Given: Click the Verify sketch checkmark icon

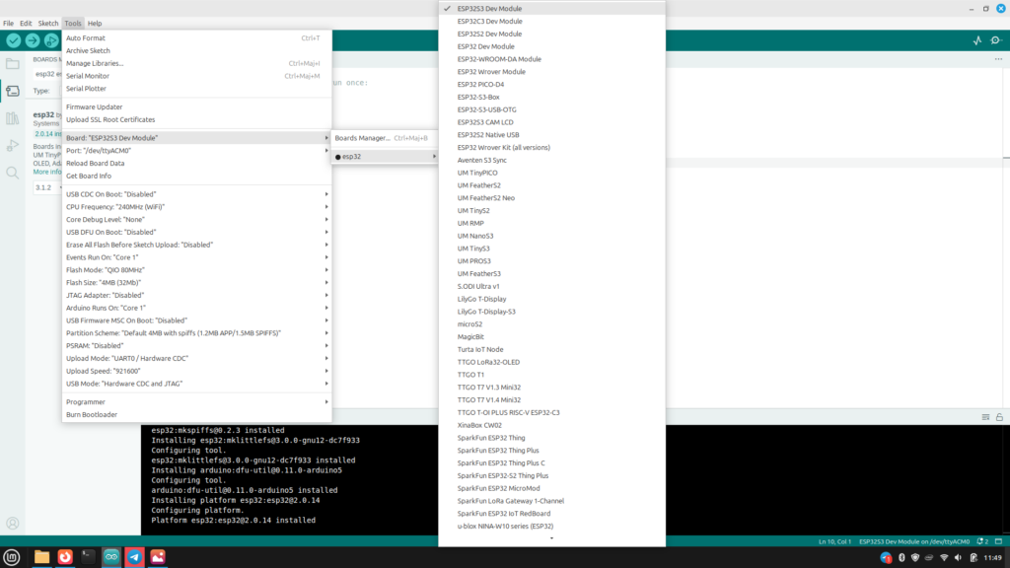Looking at the screenshot, I should coord(14,40).
